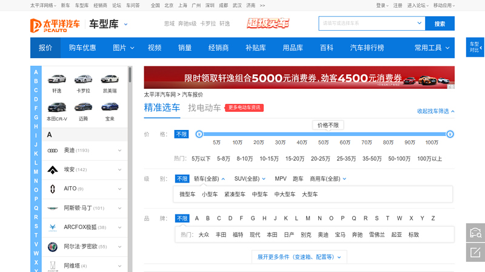
Task: Go to the 购车优惠 nav tab
Action: pyautogui.click(x=82, y=48)
